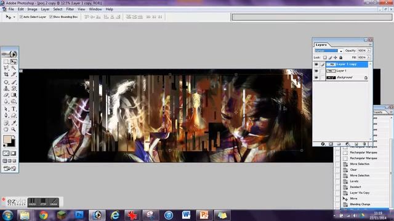Select the Notes tool
The image size is (394, 221).
point(6,123)
